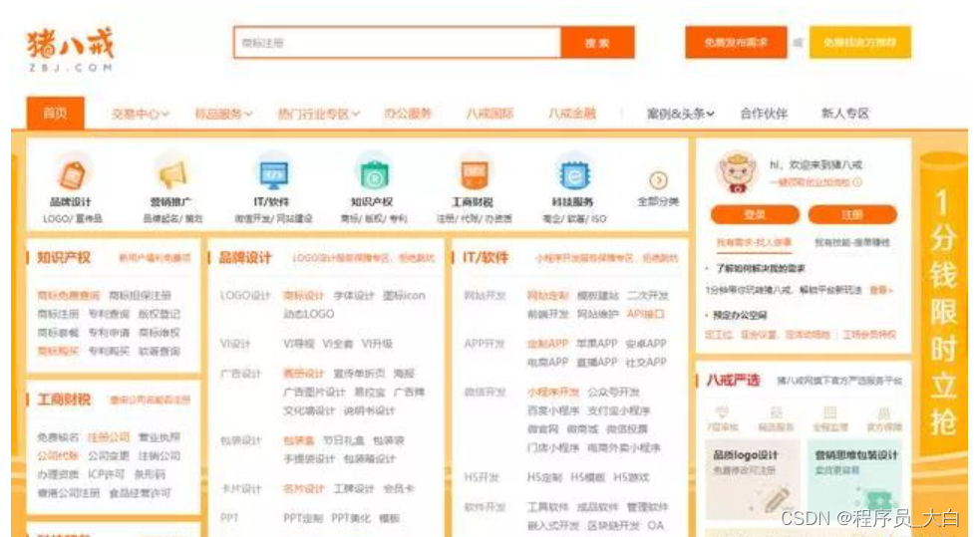Viewport: 974px width, 537px height.
Task: Open the 品牌设计 tag icon category
Action: coord(73,173)
